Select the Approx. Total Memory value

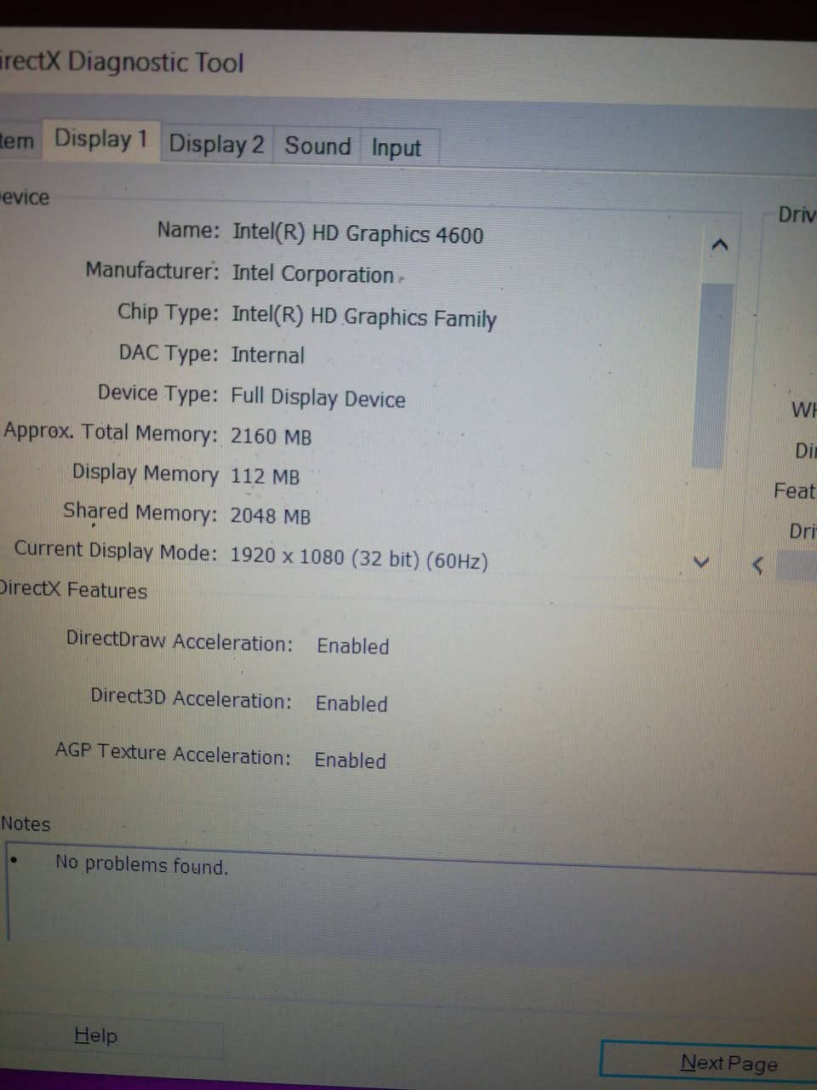coord(271,436)
